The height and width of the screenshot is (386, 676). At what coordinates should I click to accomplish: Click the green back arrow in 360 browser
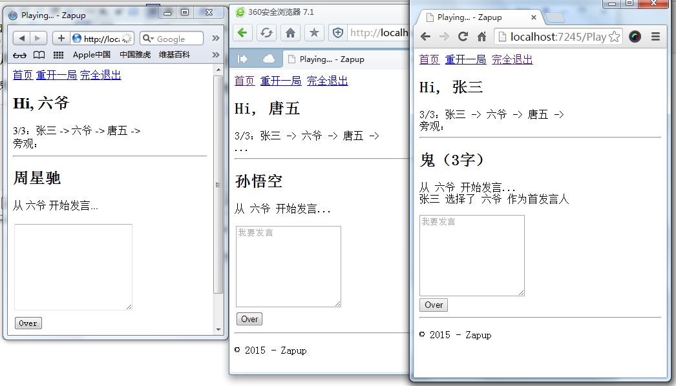242,32
